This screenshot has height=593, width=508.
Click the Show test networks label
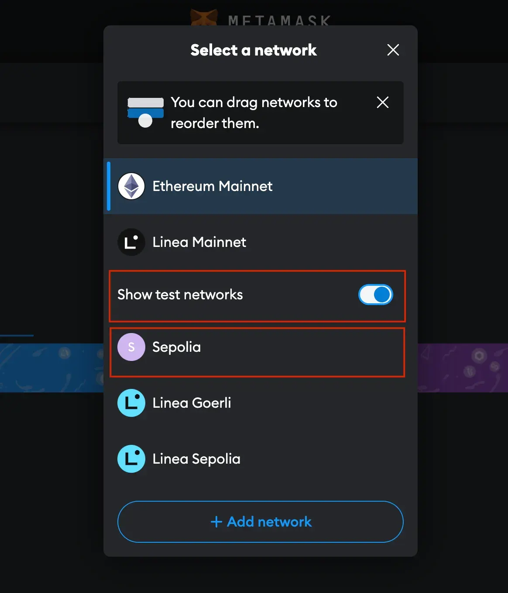(x=180, y=295)
